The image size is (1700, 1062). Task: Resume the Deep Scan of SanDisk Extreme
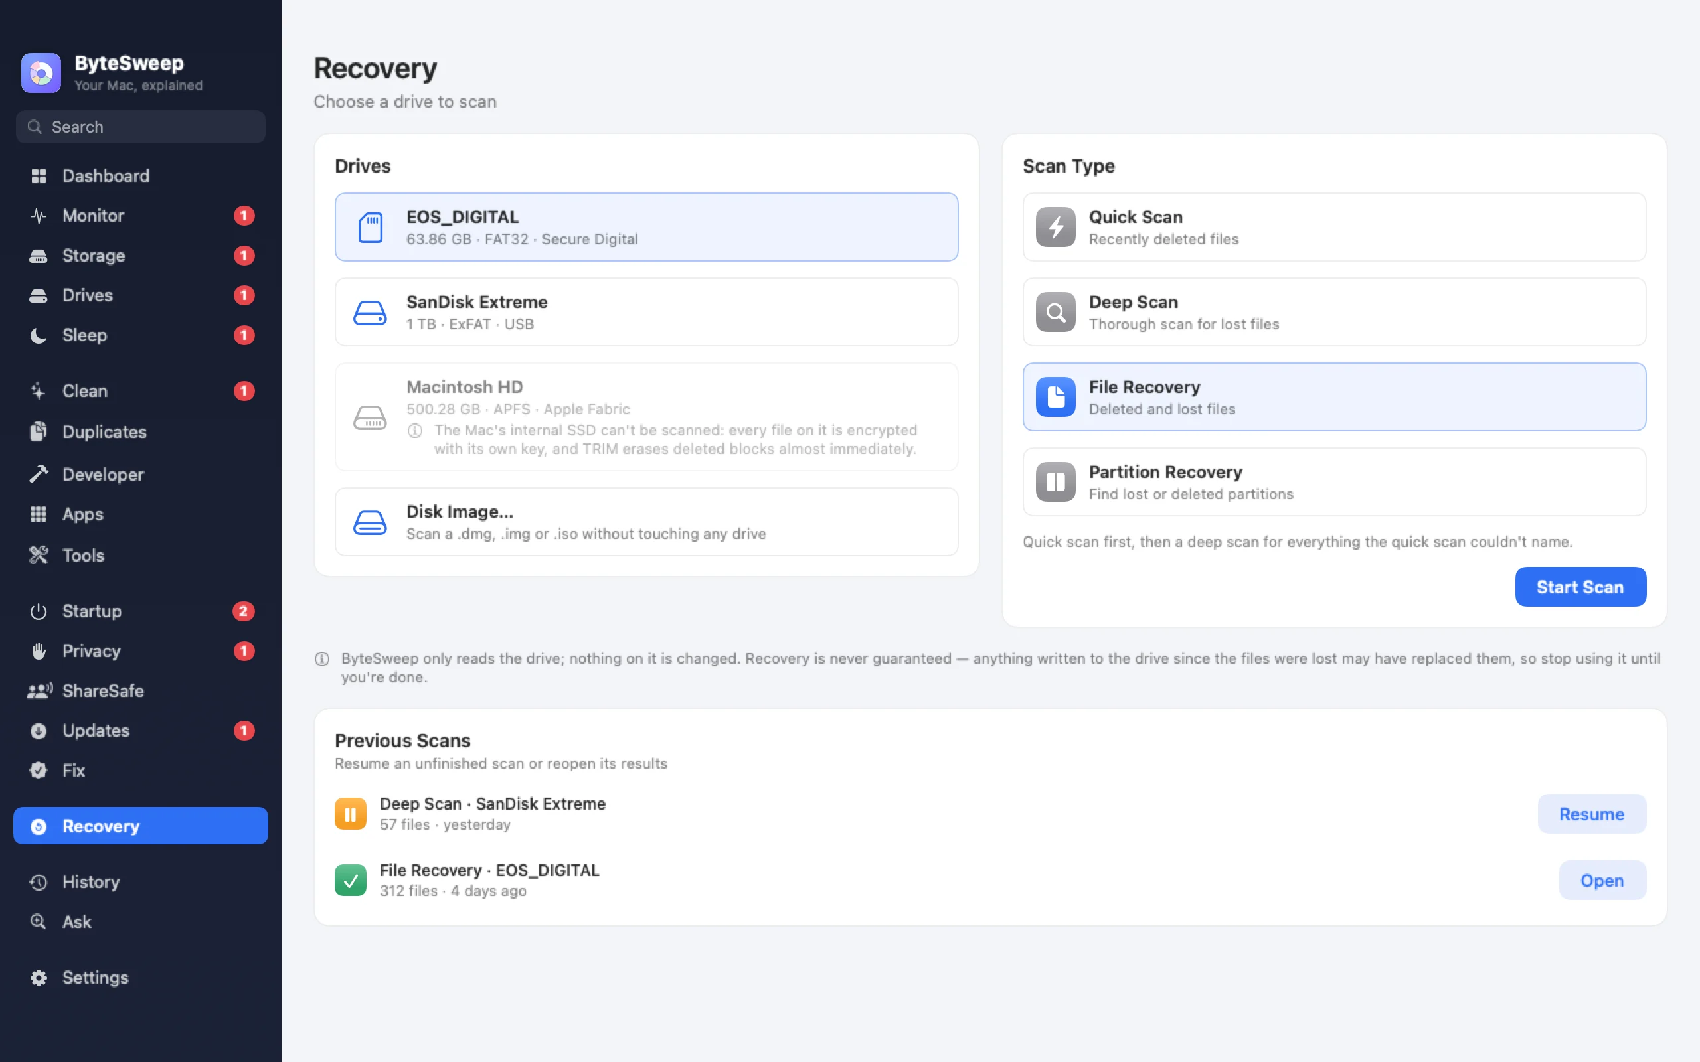[1592, 814]
